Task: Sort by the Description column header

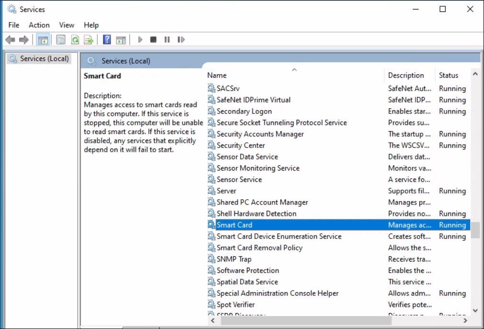Action: (410, 76)
